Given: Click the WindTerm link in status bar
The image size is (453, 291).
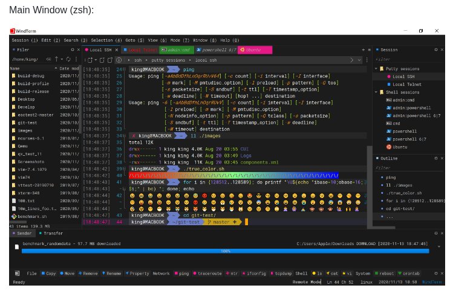Looking at the screenshot, I should pyautogui.click(x=432, y=282).
